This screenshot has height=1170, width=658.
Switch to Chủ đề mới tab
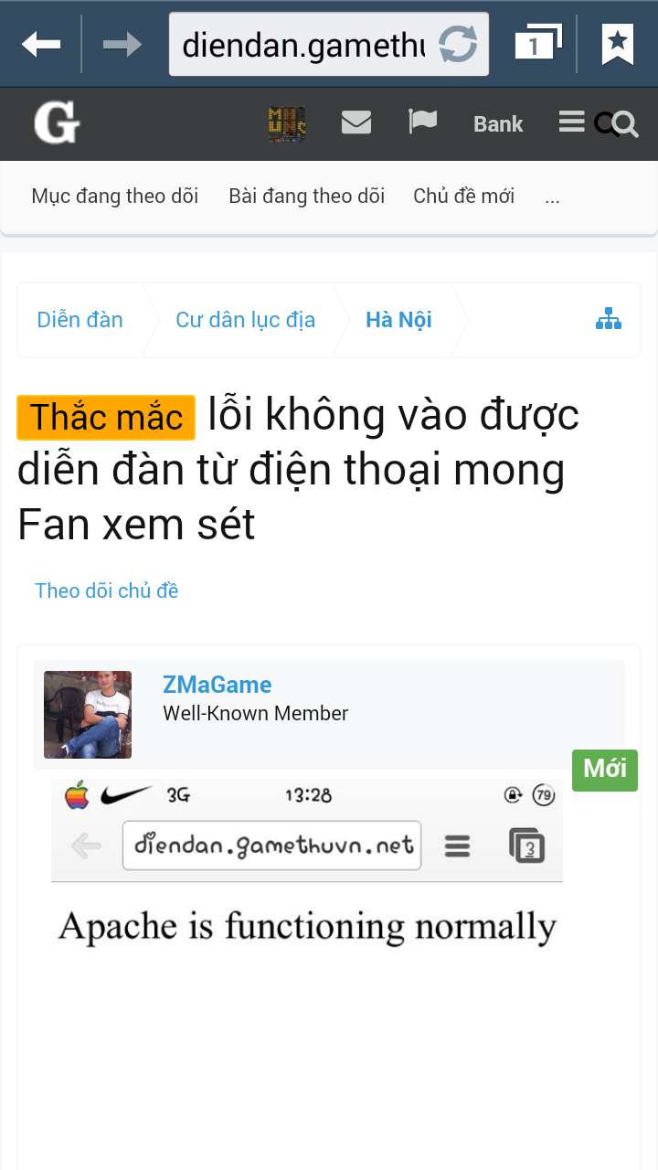pyautogui.click(x=463, y=196)
